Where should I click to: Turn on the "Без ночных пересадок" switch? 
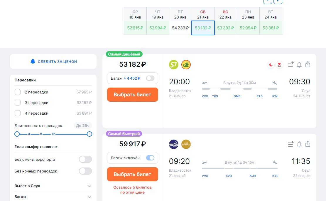coord(85,171)
